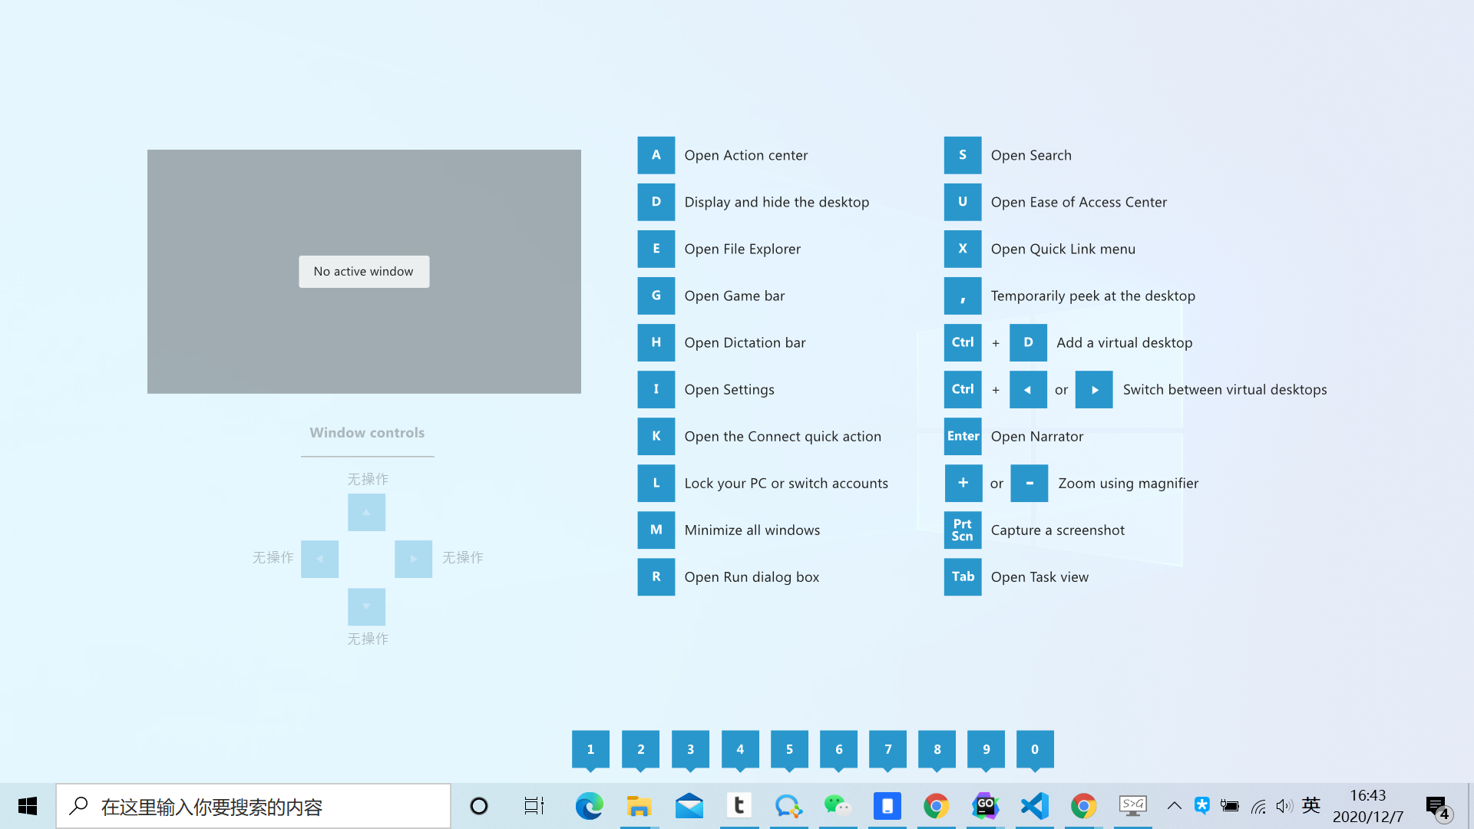Click the up arrow under Window controls
Viewport: 1474px width, 829px height.
click(x=366, y=512)
